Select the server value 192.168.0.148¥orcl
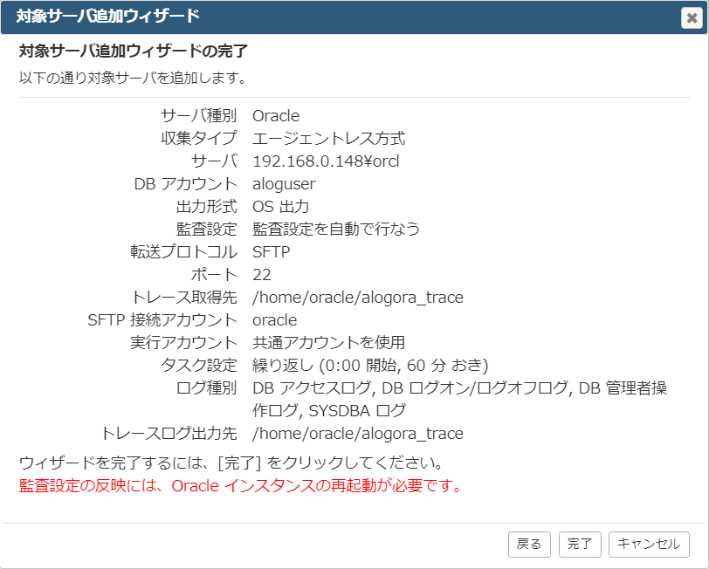Image resolution: width=709 pixels, height=569 pixels. pyautogui.click(x=326, y=161)
